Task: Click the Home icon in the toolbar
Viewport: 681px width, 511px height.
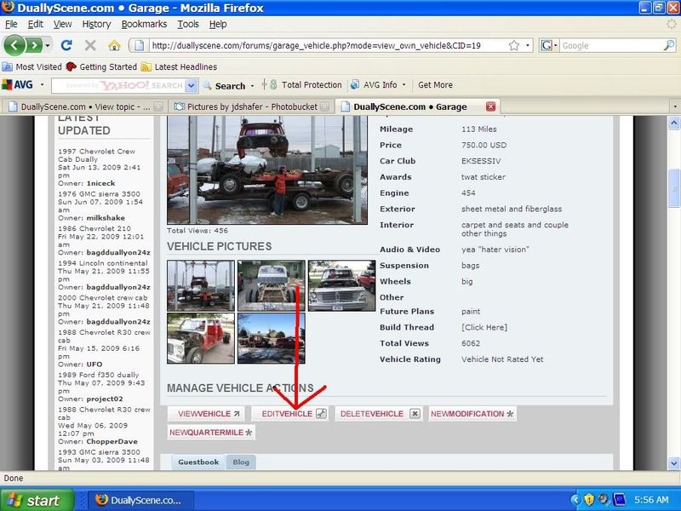Action: [x=113, y=44]
